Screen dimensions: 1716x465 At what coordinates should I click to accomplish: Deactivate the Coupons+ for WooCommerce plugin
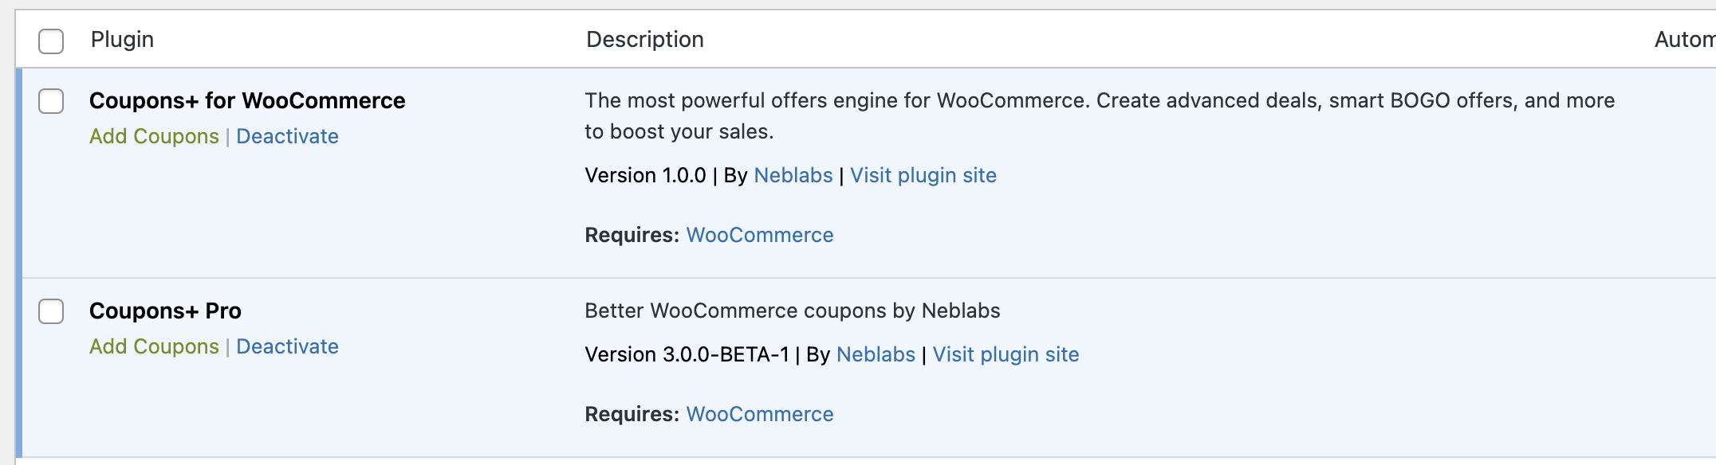[x=287, y=136]
